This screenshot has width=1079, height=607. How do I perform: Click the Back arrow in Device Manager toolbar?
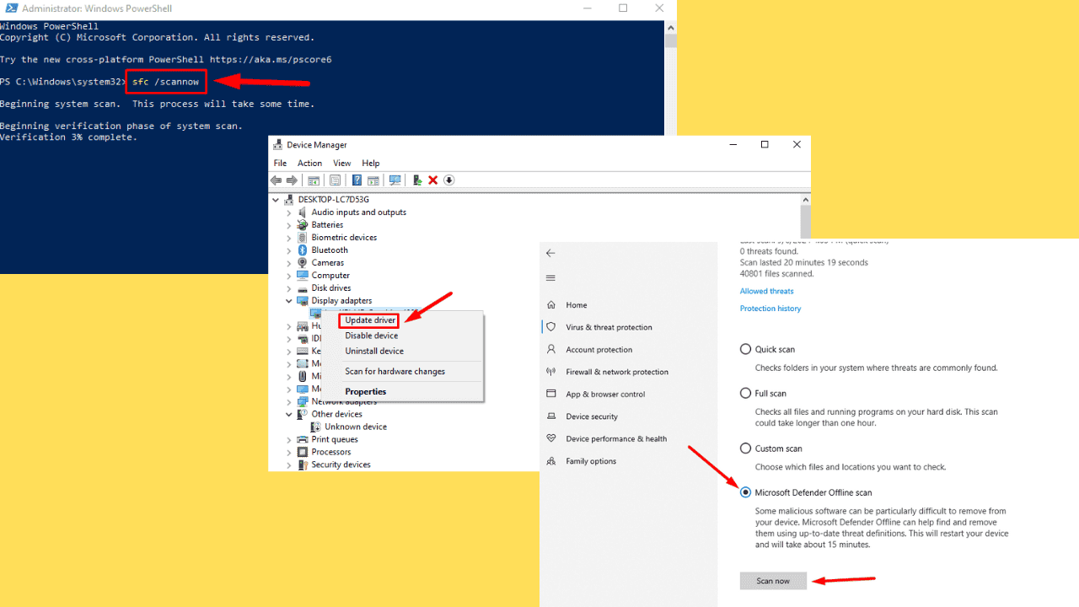[x=276, y=180]
